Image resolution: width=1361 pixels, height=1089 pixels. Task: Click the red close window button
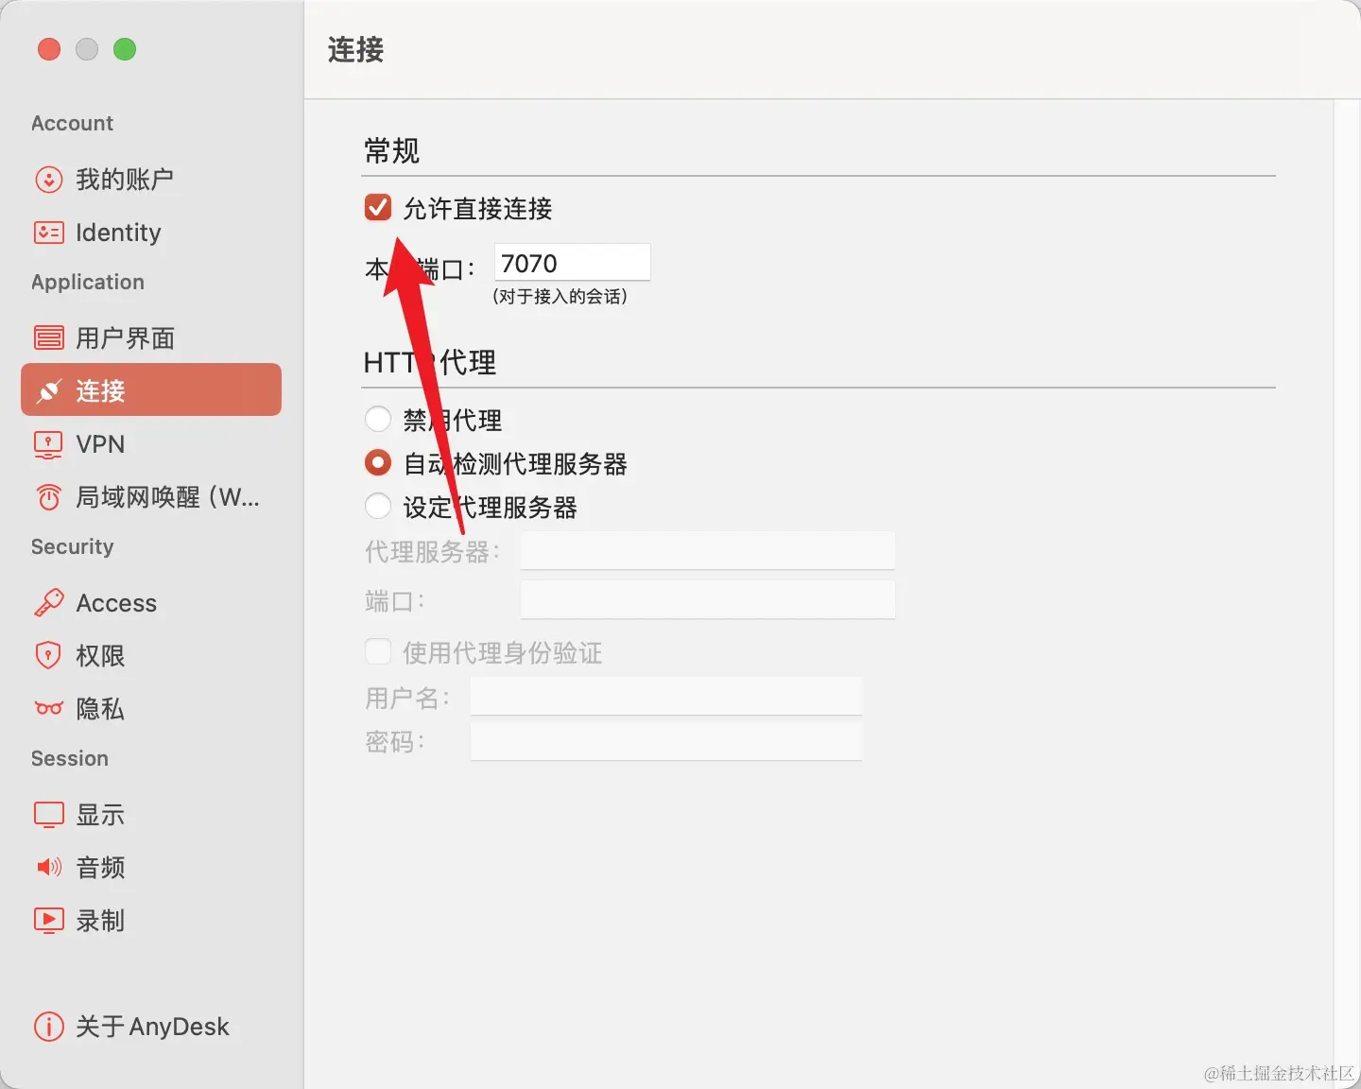click(x=49, y=49)
